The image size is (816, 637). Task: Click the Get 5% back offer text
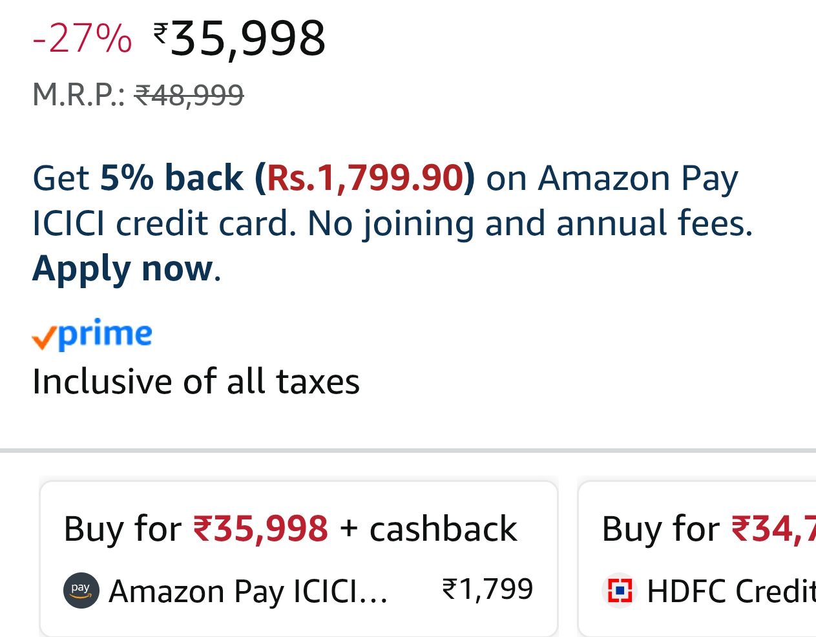click(x=138, y=178)
